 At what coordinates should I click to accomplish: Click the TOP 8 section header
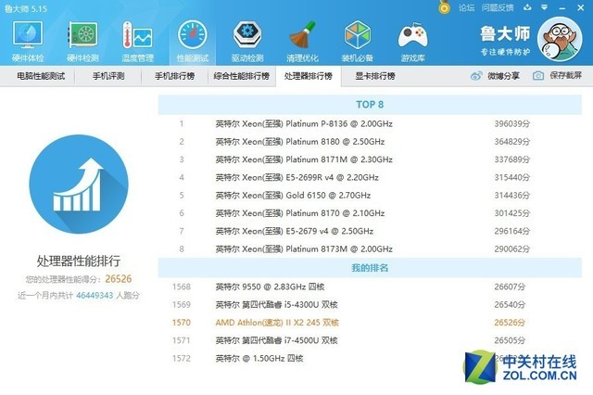click(370, 105)
